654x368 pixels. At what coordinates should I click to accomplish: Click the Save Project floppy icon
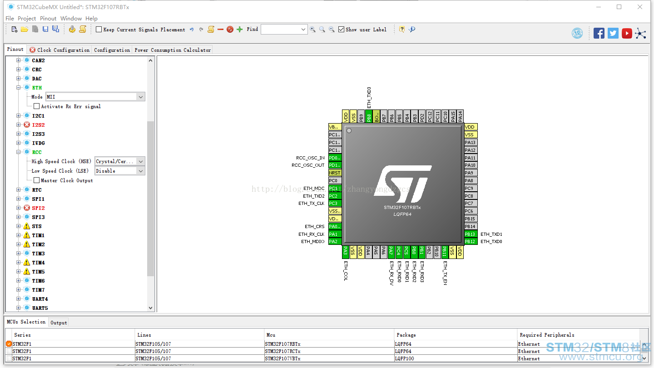tap(45, 30)
